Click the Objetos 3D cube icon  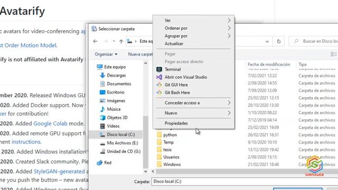click(x=102, y=118)
